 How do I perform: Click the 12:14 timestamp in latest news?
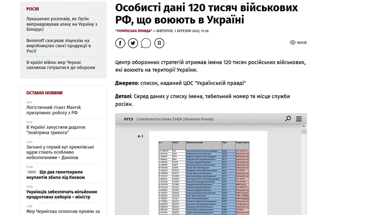[x=29, y=102]
